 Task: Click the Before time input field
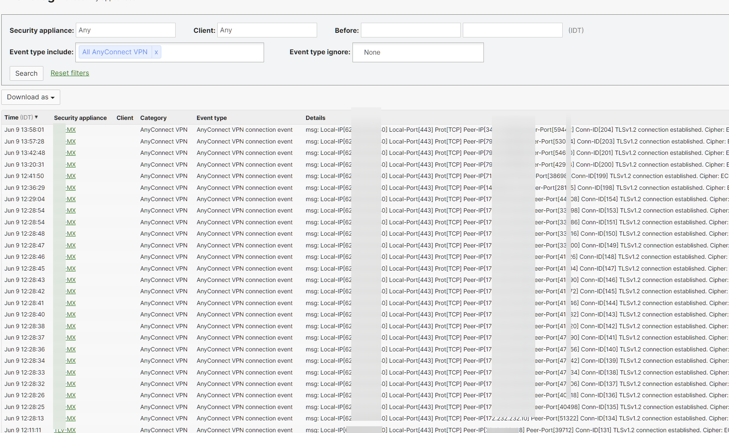512,30
